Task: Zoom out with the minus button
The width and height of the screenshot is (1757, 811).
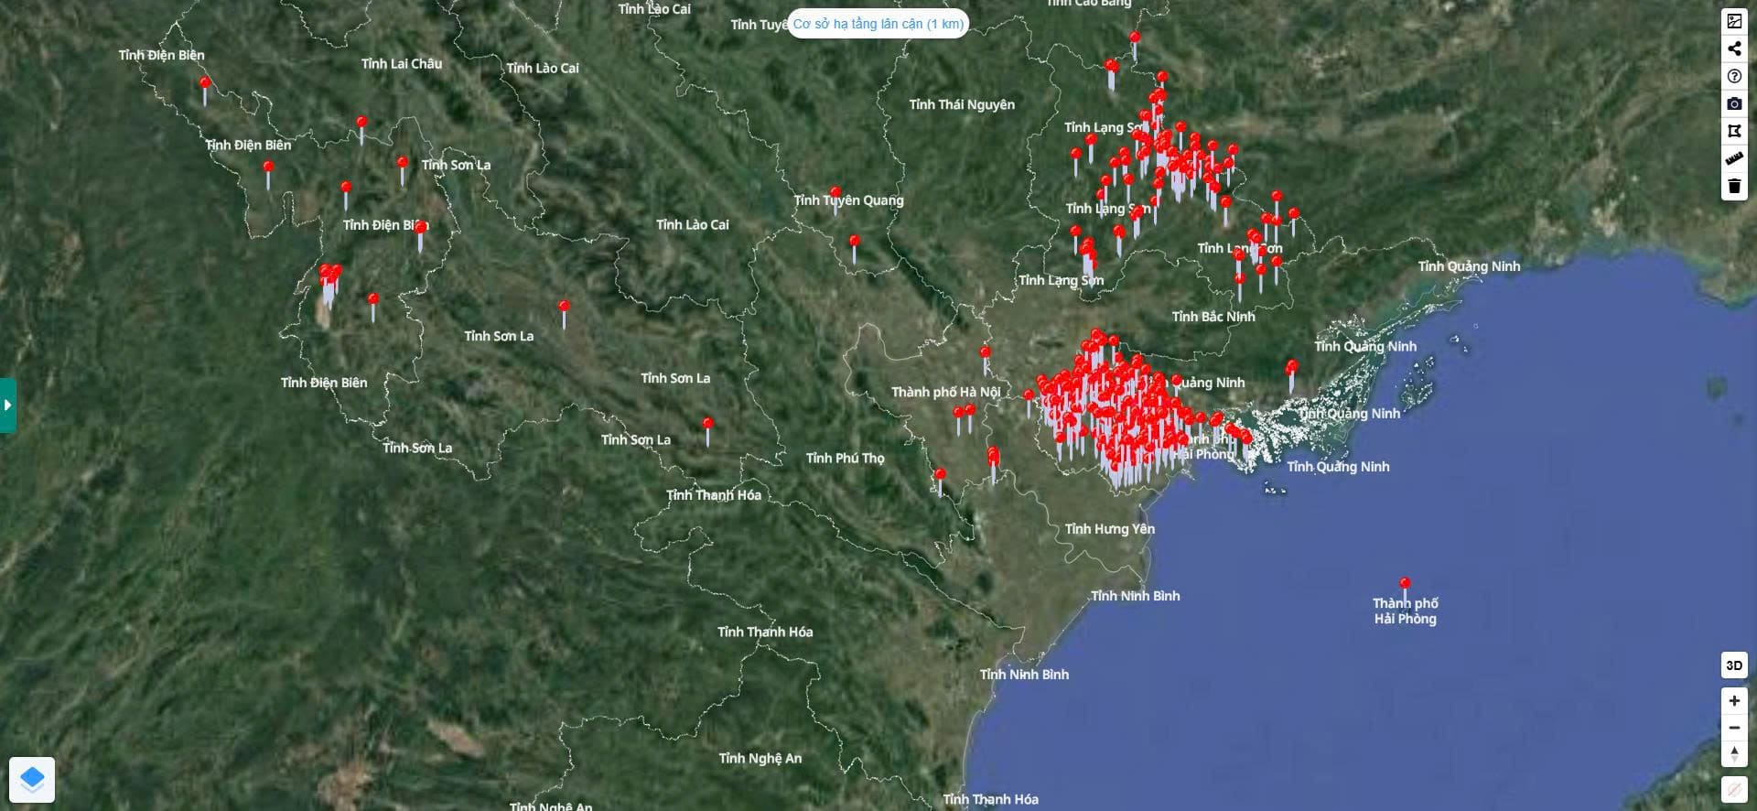Action: click(x=1734, y=728)
